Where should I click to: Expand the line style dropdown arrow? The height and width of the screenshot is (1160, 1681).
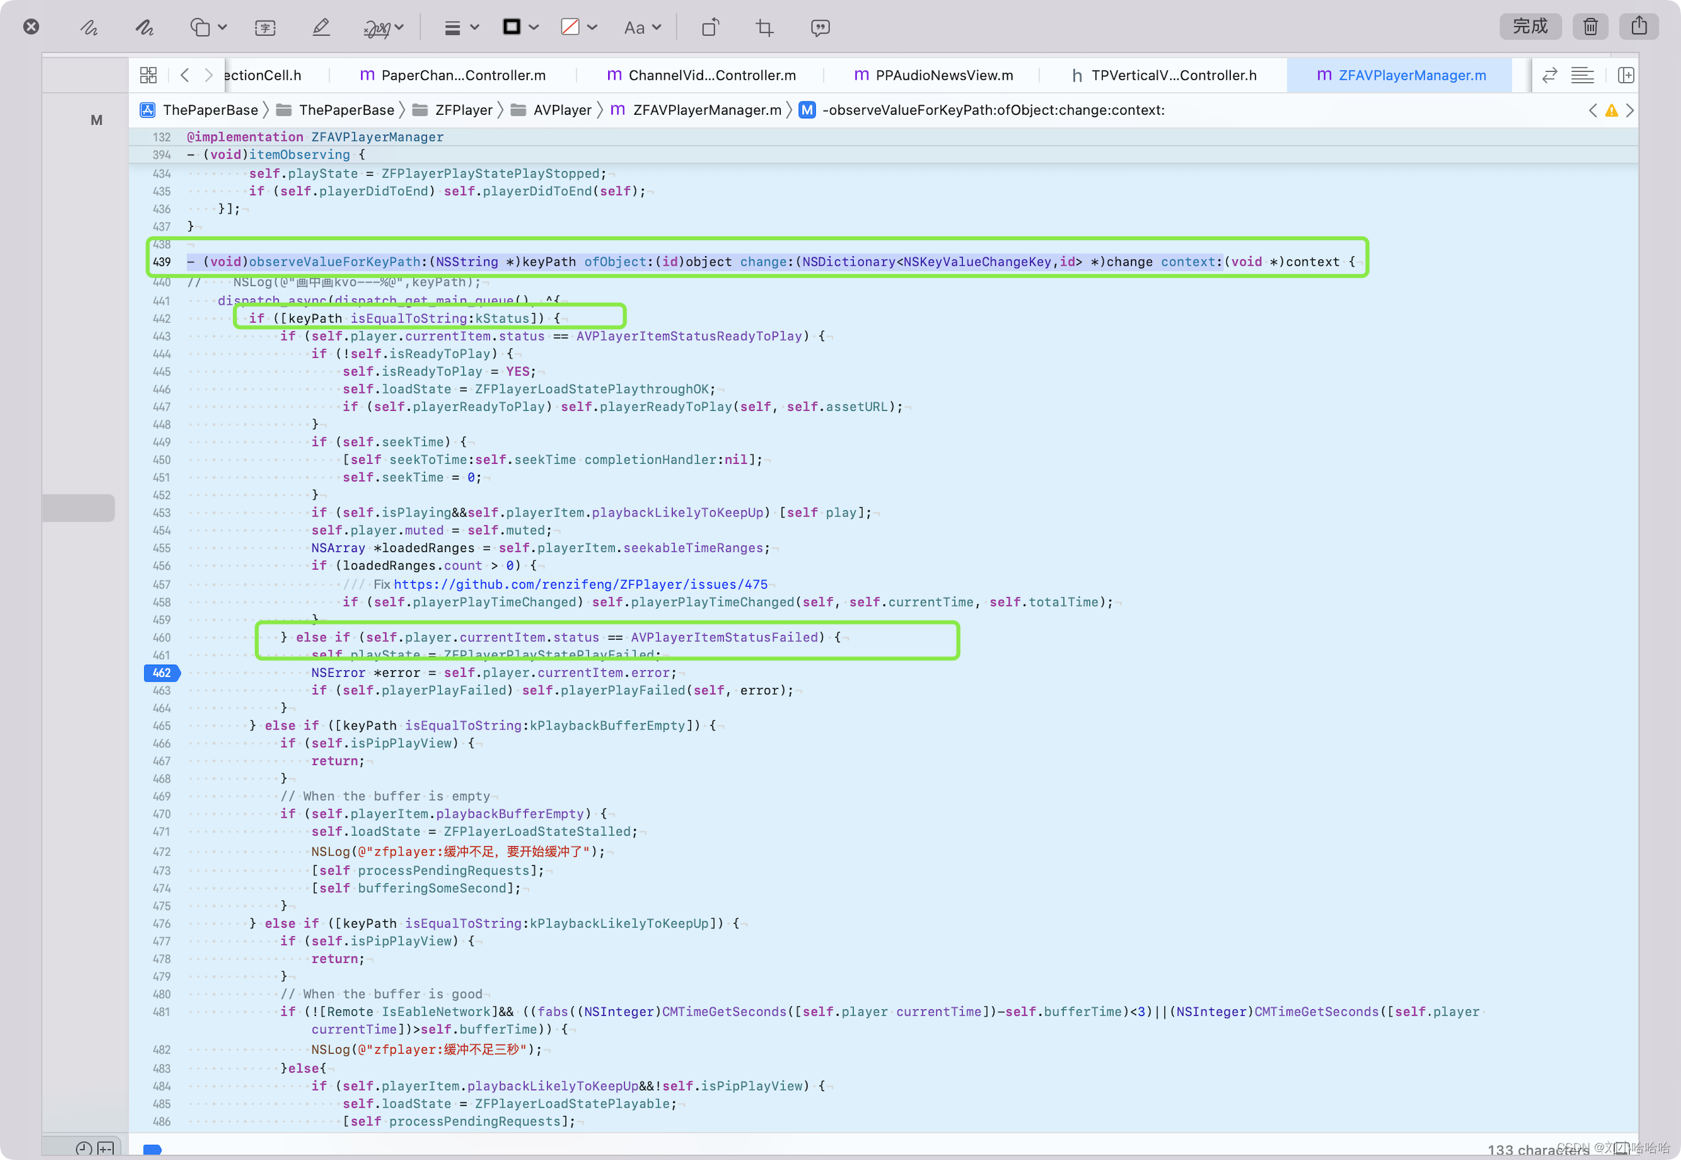475,28
